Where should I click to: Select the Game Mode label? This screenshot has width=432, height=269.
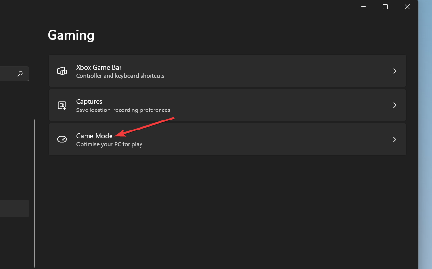[94, 136]
